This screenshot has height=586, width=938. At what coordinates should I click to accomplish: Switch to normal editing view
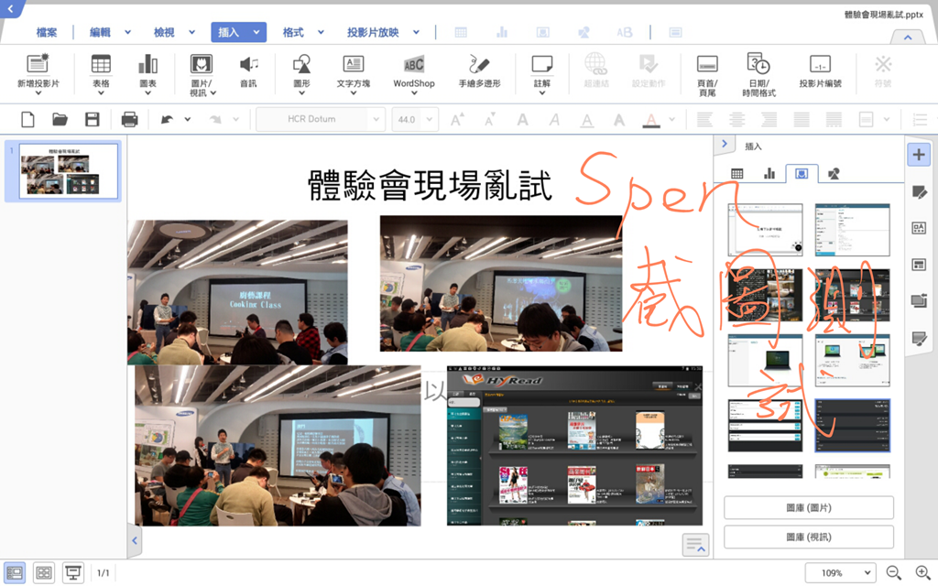15,573
